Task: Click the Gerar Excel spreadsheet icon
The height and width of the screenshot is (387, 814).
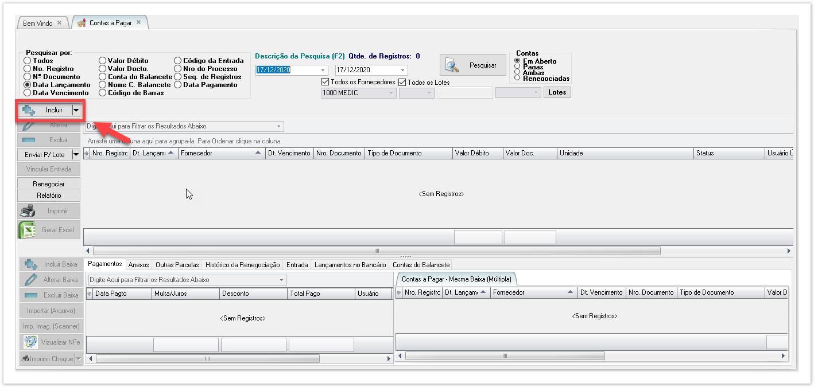Action: (28, 230)
